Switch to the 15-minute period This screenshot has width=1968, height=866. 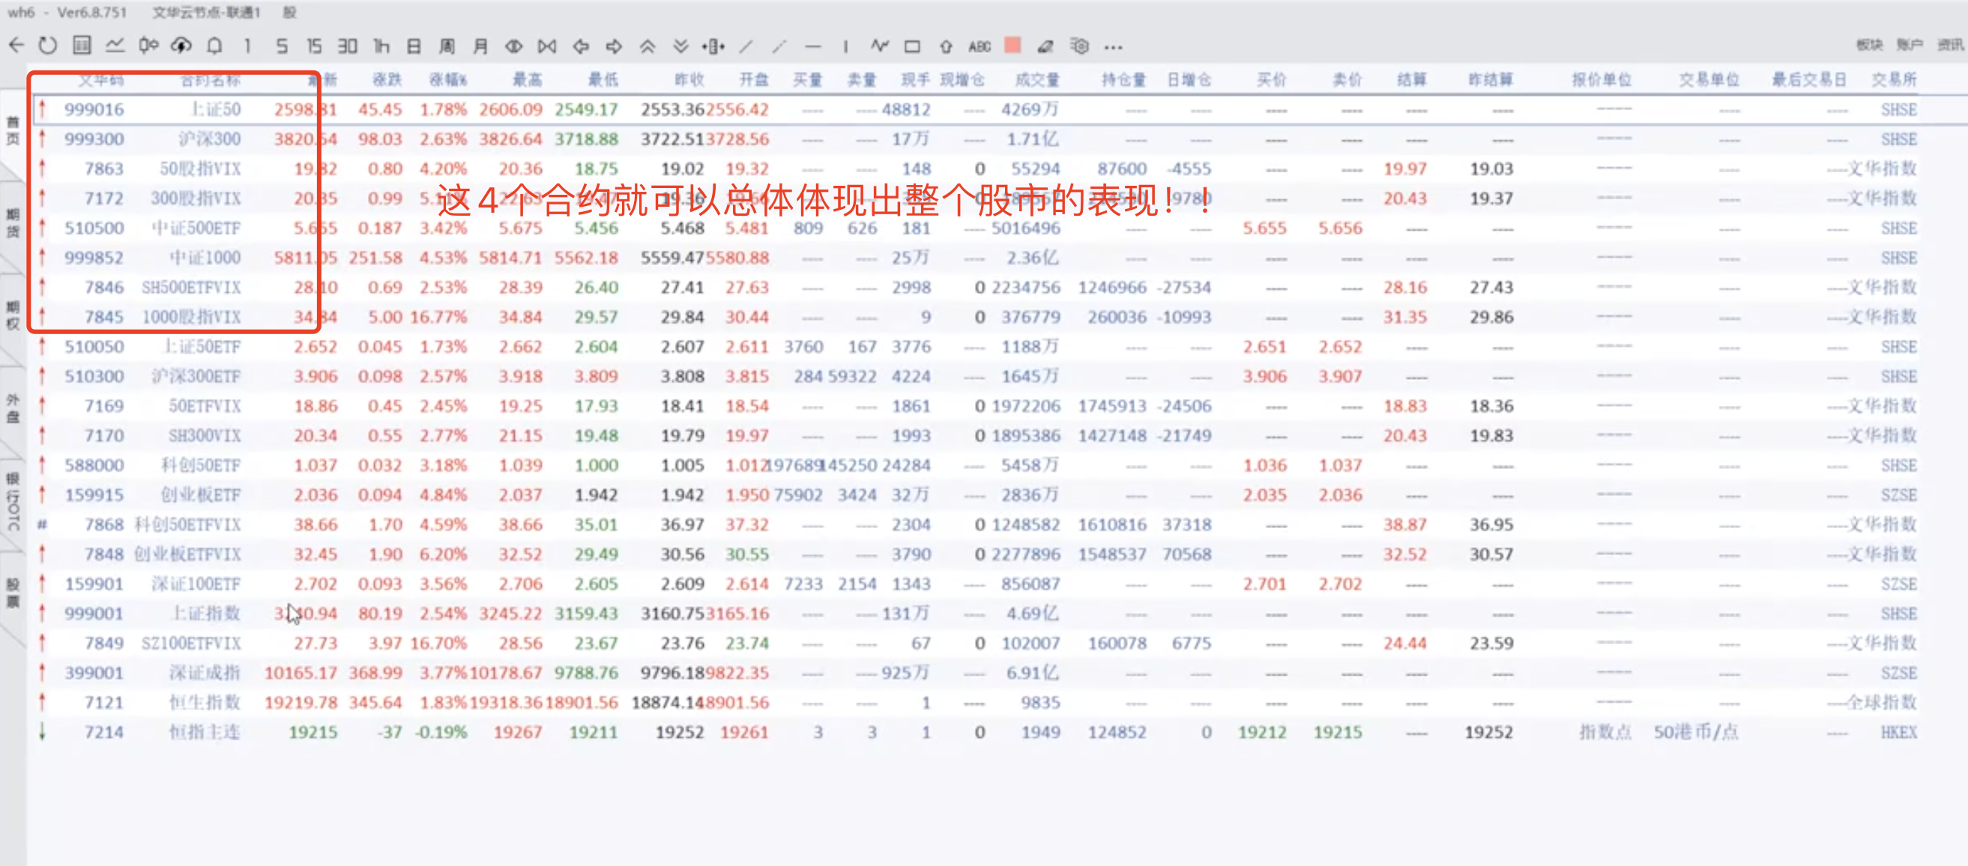(x=314, y=46)
